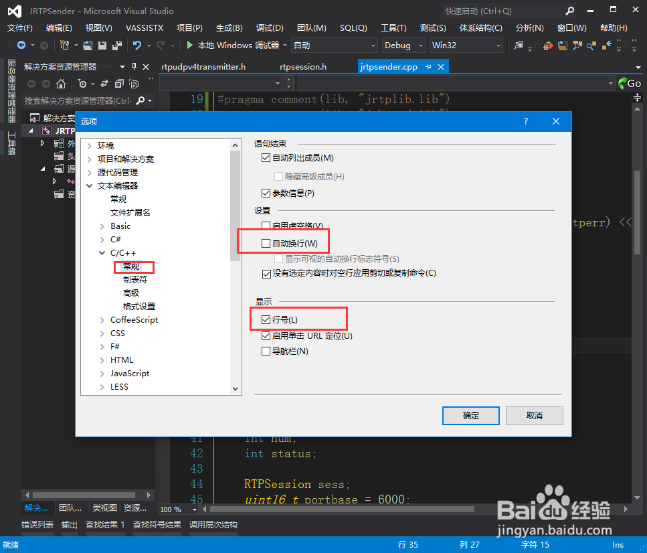Click the Save All icon
The width and height of the screenshot is (647, 553).
click(x=119, y=45)
